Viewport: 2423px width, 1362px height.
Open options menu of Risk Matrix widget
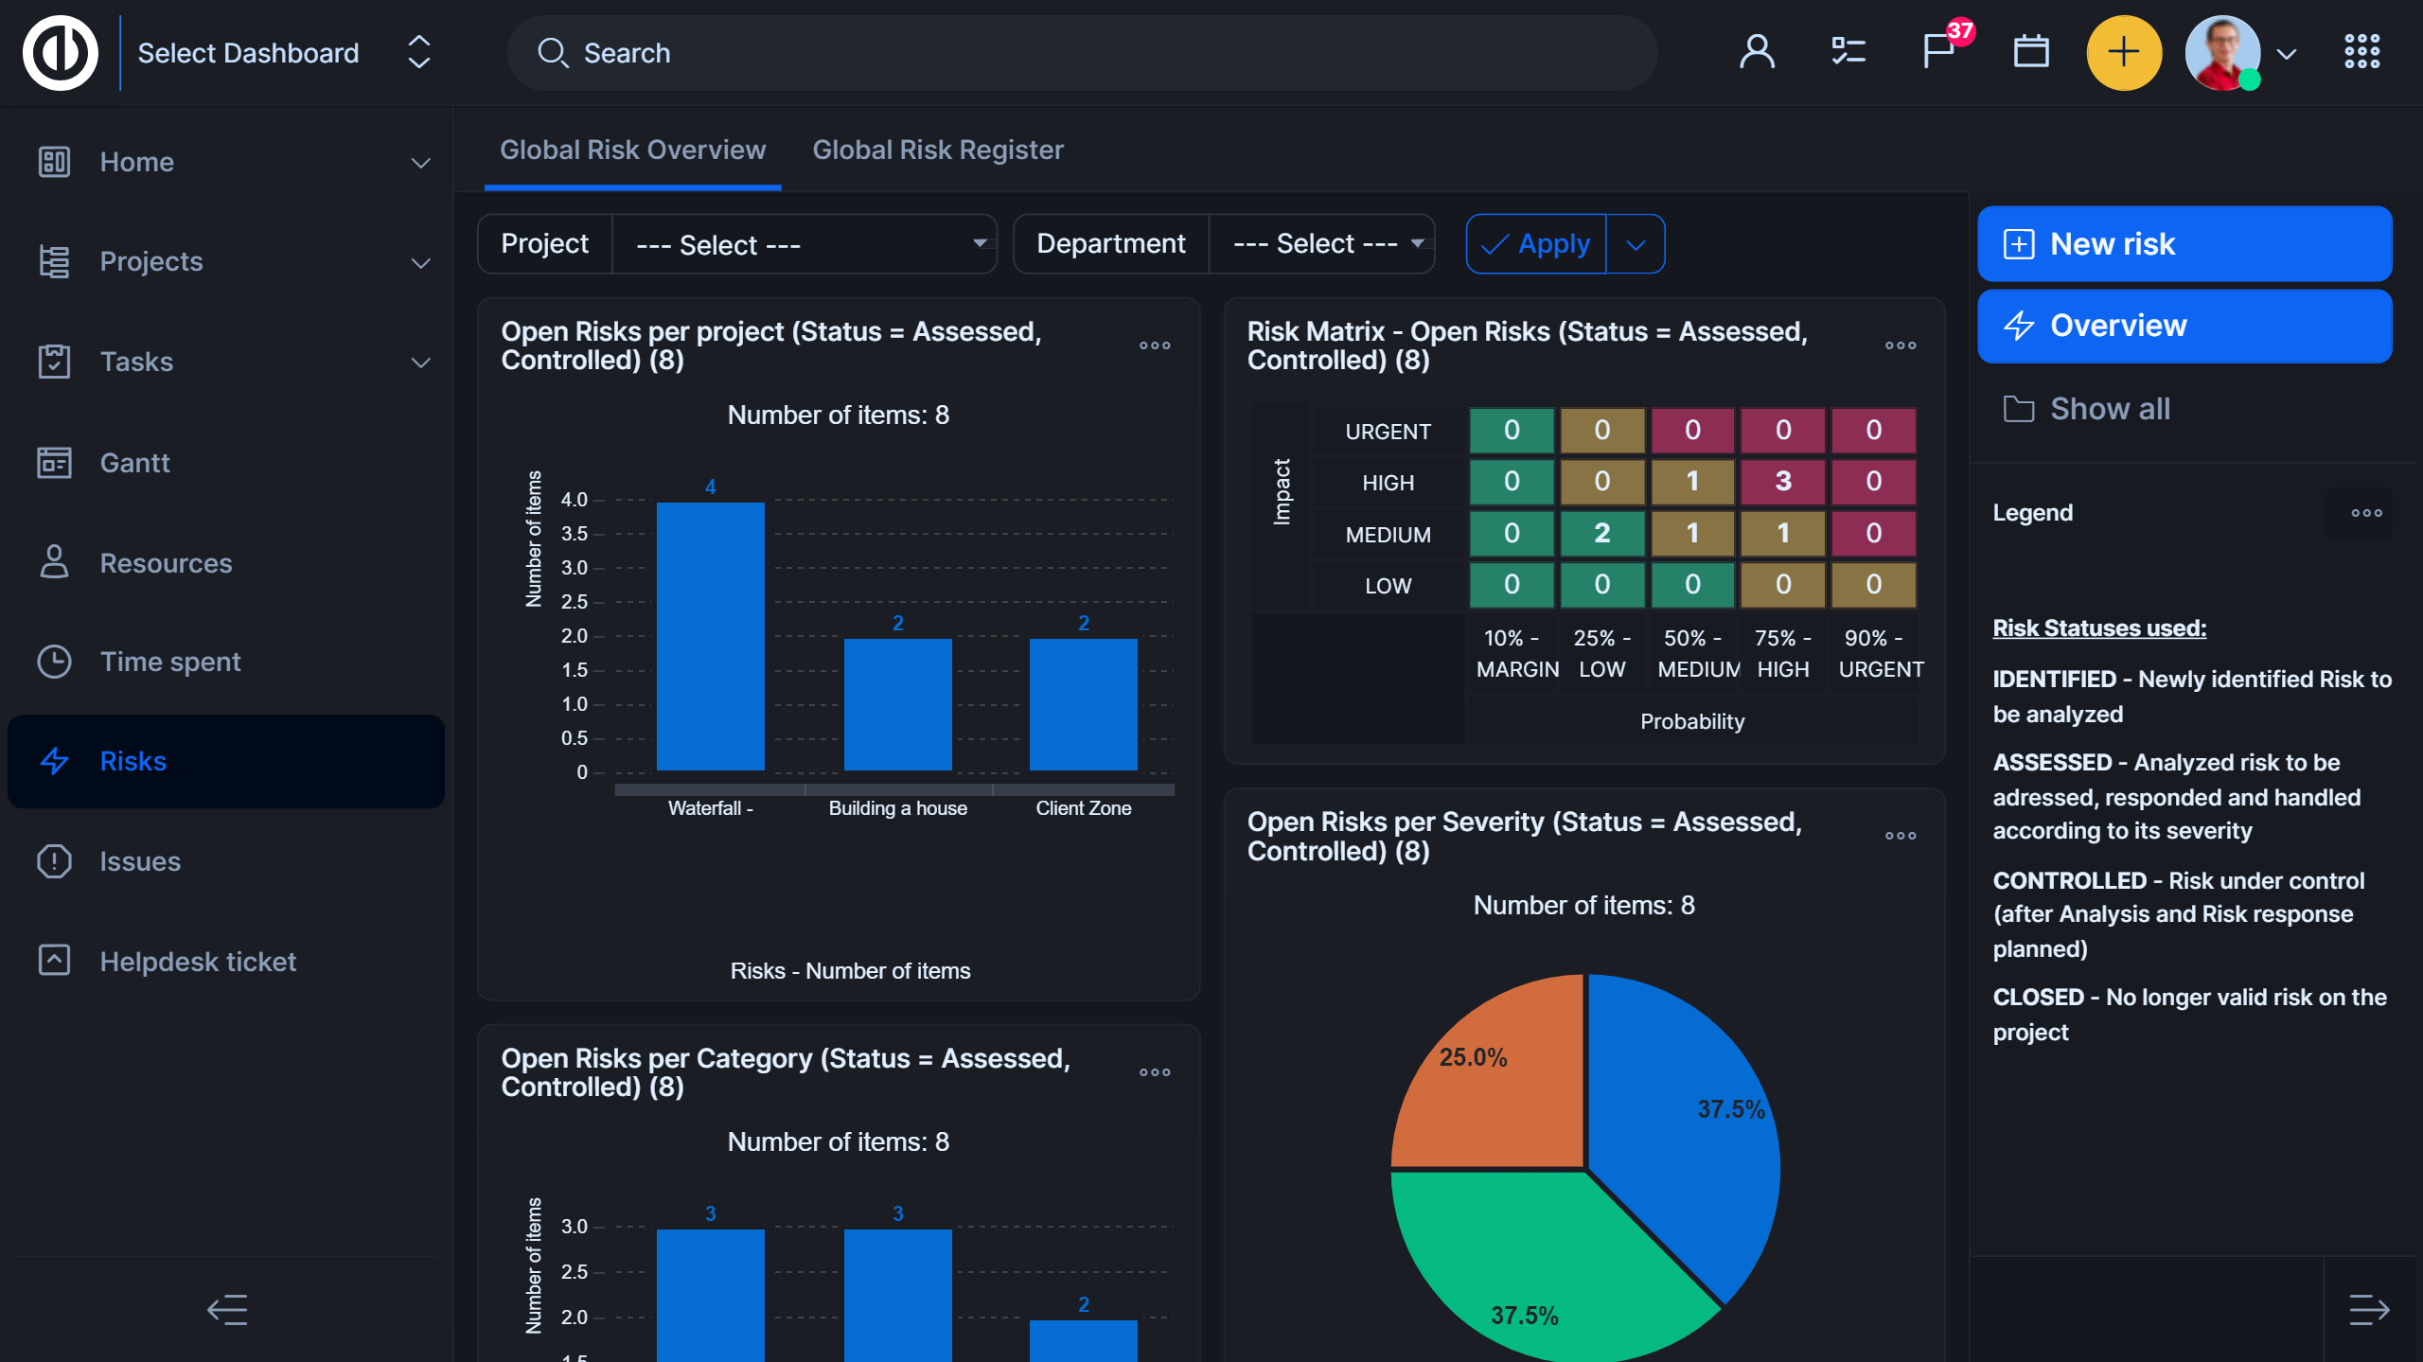(1900, 345)
